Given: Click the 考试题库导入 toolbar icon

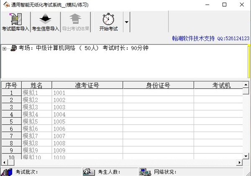Looking at the screenshot, I should coord(15,19).
